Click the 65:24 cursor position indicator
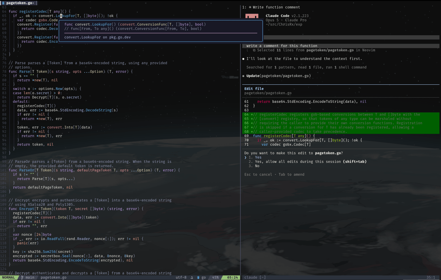 232,278
